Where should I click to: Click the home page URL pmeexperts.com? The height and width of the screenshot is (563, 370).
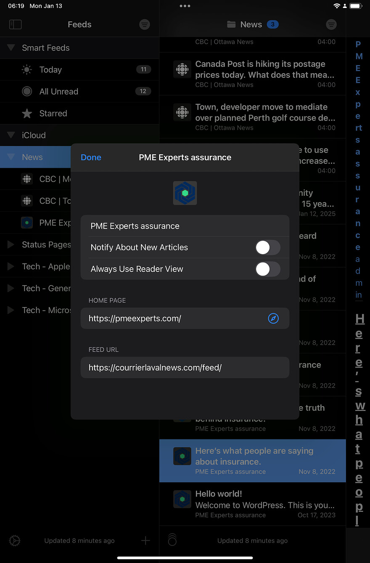point(135,318)
